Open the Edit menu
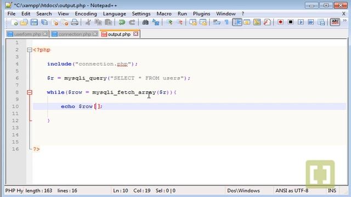The height and width of the screenshot is (197, 351). (x=26, y=14)
